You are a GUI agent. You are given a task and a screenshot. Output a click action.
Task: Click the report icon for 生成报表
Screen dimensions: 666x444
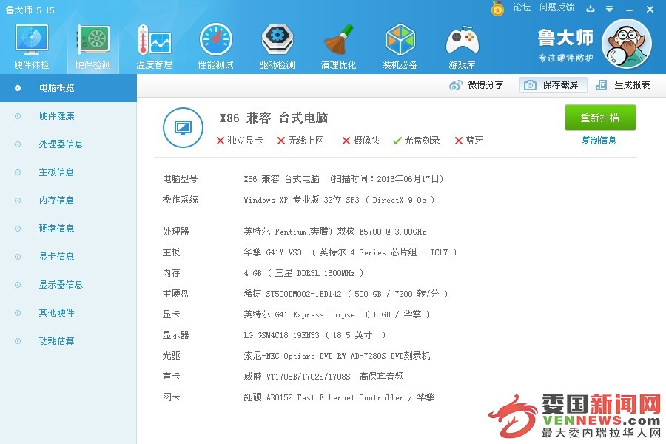click(x=601, y=85)
